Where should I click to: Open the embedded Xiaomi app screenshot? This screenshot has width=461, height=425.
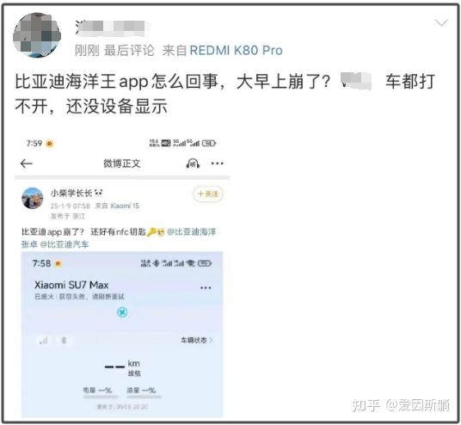(x=122, y=335)
